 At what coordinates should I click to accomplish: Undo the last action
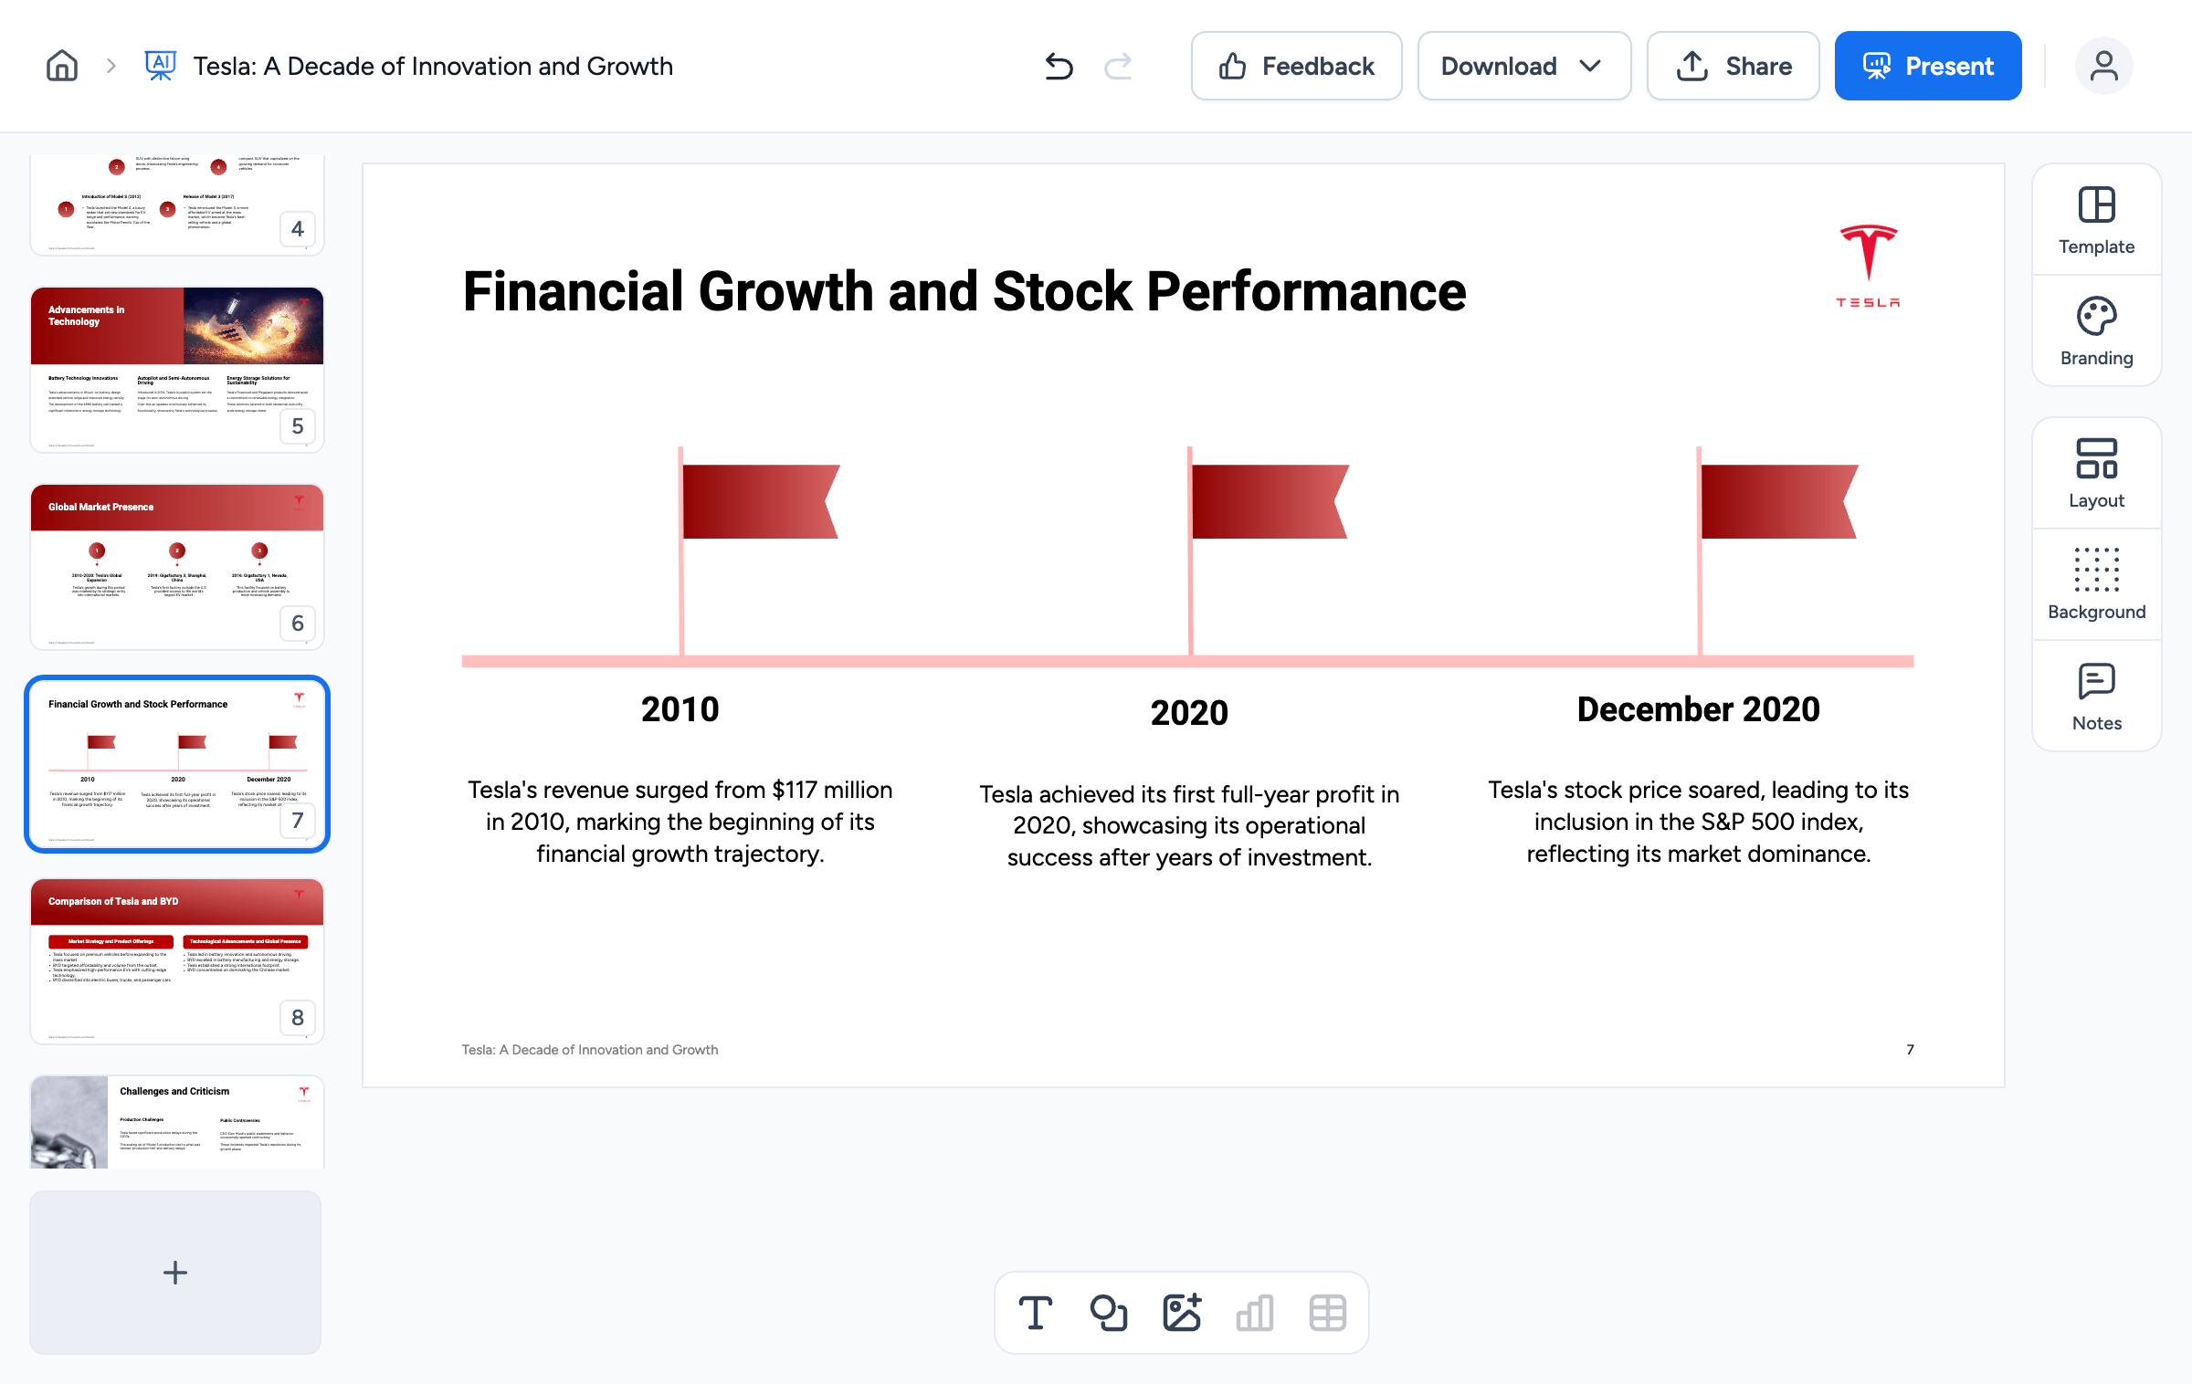(x=1059, y=66)
